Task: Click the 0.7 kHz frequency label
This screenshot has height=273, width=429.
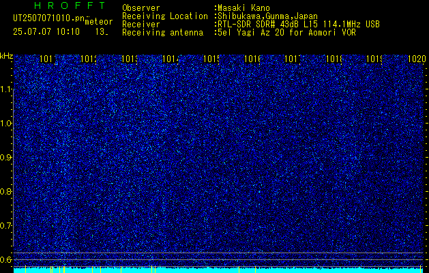Action: point(6,226)
